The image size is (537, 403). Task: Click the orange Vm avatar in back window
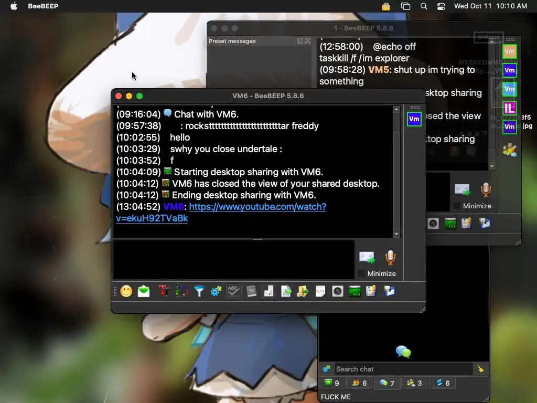click(510, 52)
